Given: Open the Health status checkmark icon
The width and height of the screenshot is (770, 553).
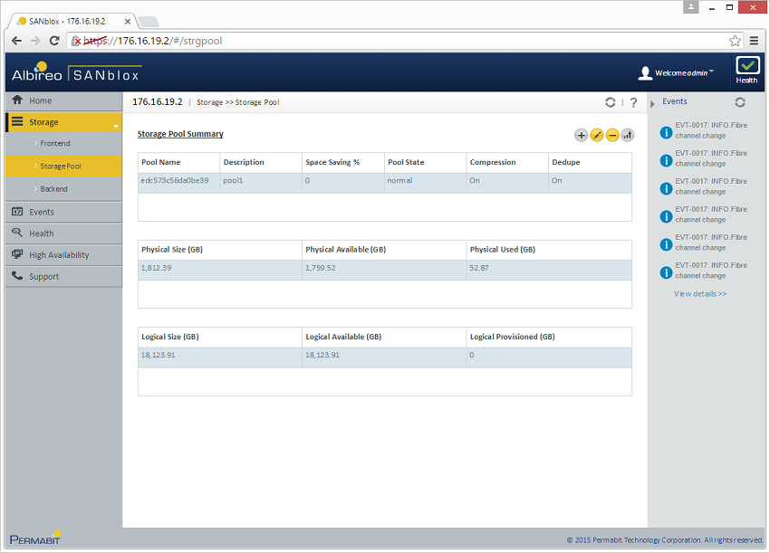Looking at the screenshot, I should coord(747,65).
